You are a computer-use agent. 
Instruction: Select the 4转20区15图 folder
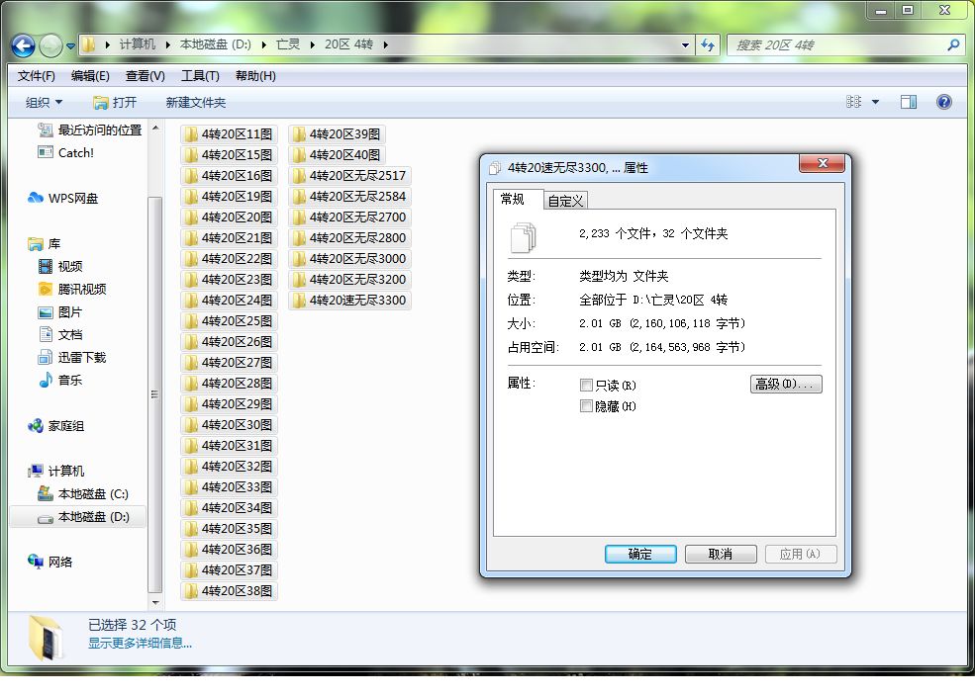point(229,154)
